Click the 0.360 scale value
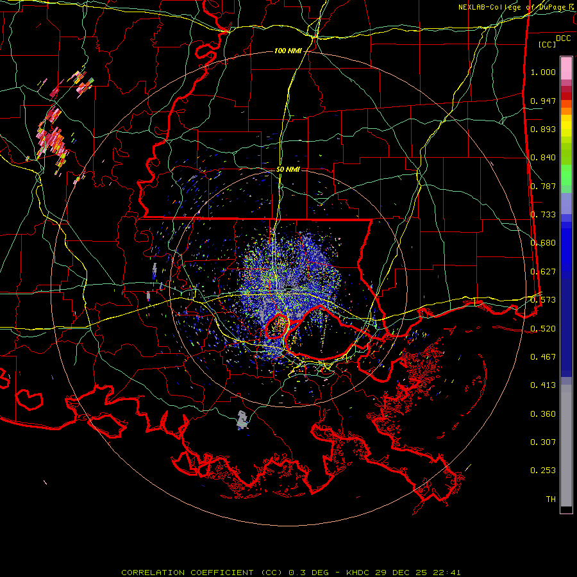The image size is (577, 577). pyautogui.click(x=543, y=414)
